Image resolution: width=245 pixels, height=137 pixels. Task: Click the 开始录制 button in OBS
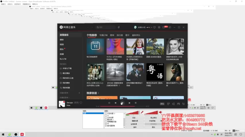click(152, 121)
